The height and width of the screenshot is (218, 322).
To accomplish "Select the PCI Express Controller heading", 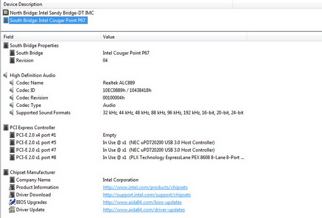I will [x=33, y=128].
